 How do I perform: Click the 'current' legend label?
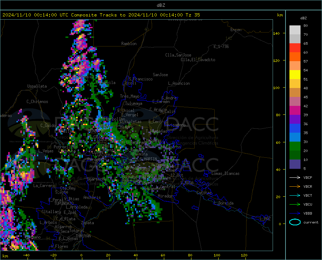coord(311,222)
